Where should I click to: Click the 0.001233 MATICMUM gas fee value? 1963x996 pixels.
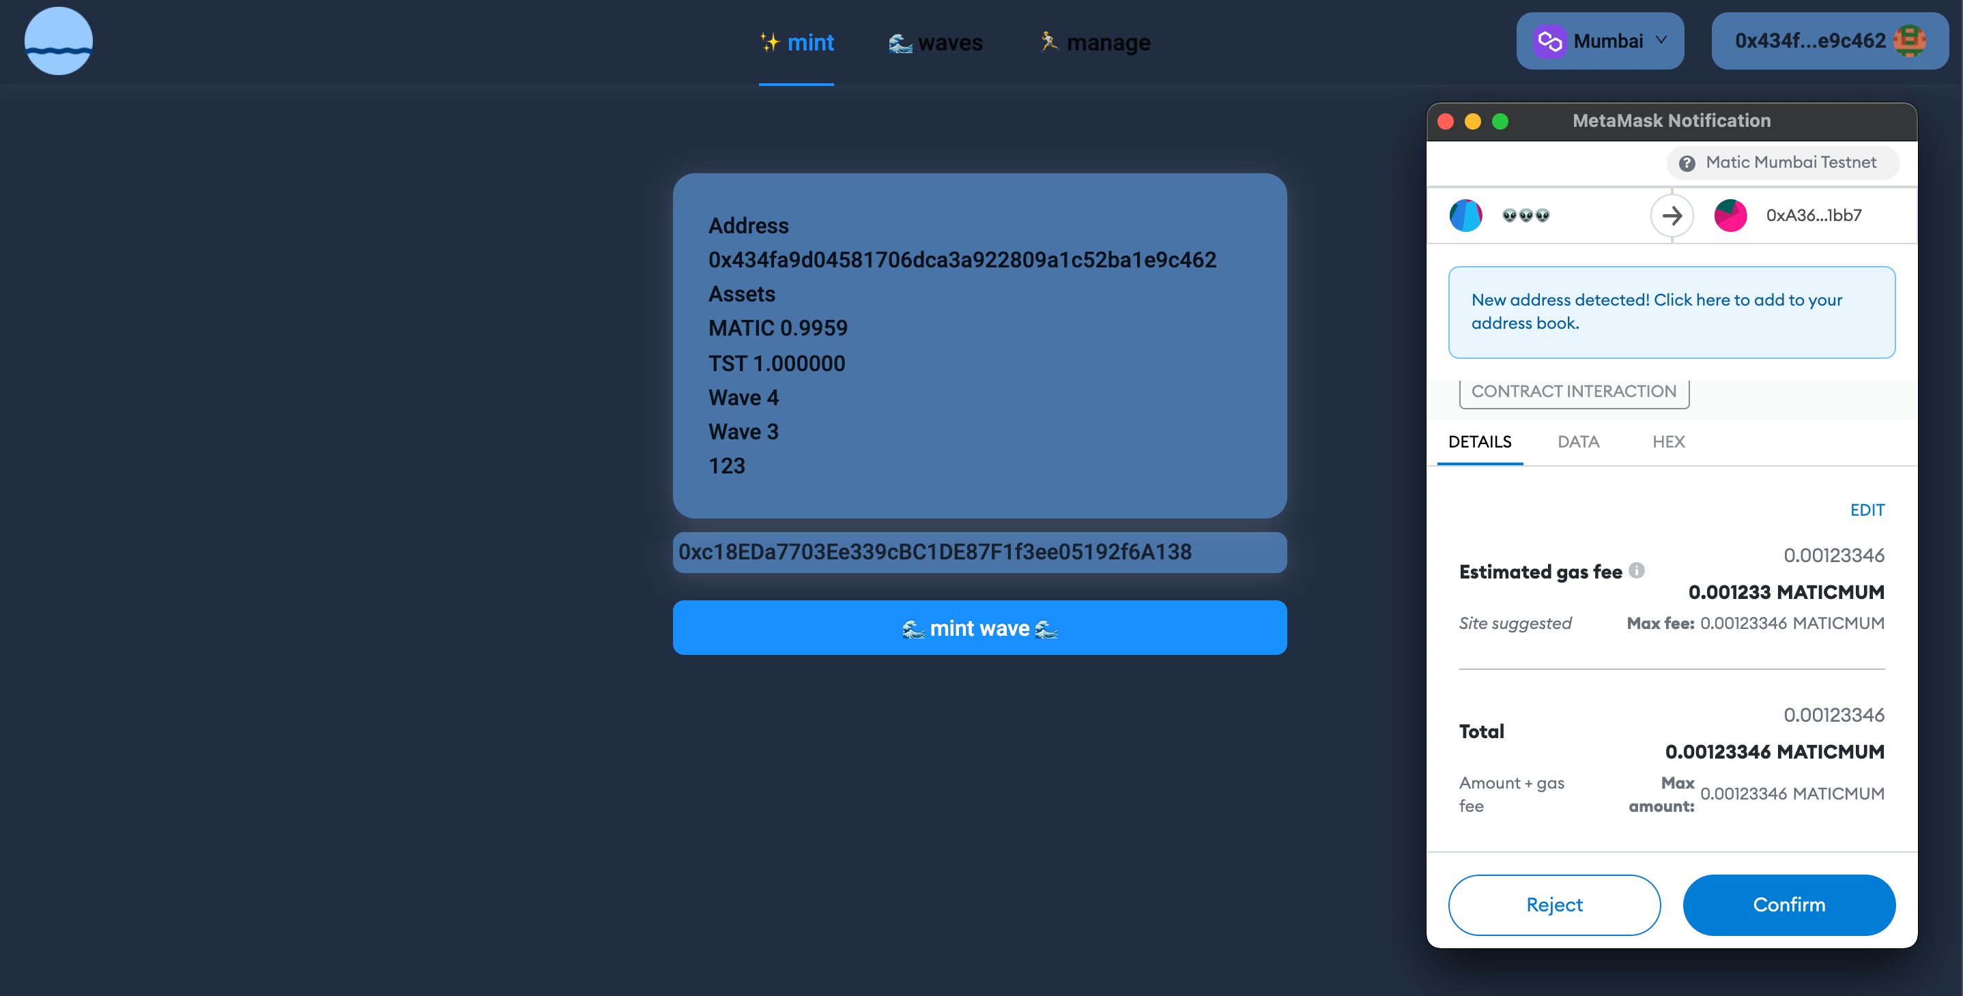[1786, 592]
